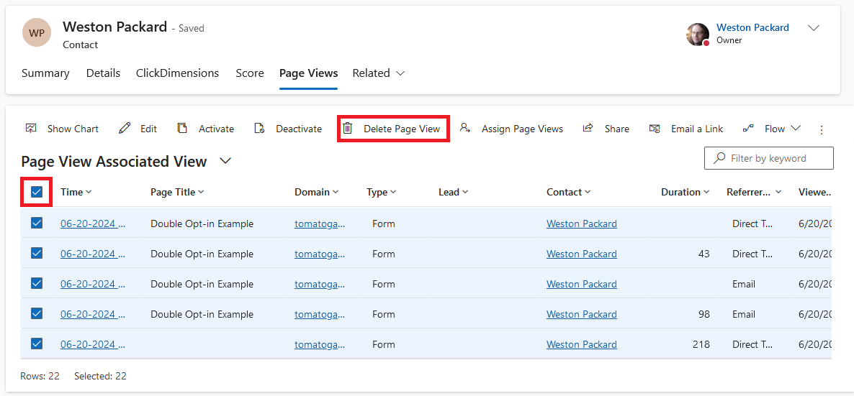The width and height of the screenshot is (854, 396).
Task: Open the domain link in the duration 98 row
Action: point(320,314)
